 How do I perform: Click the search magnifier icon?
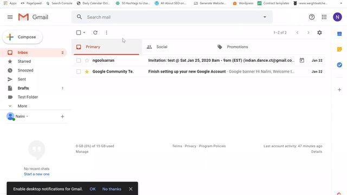79,17
